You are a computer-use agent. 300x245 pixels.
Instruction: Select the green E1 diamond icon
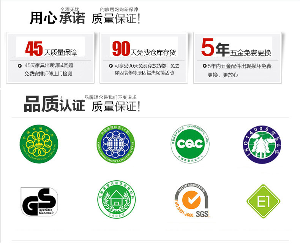click(x=264, y=202)
